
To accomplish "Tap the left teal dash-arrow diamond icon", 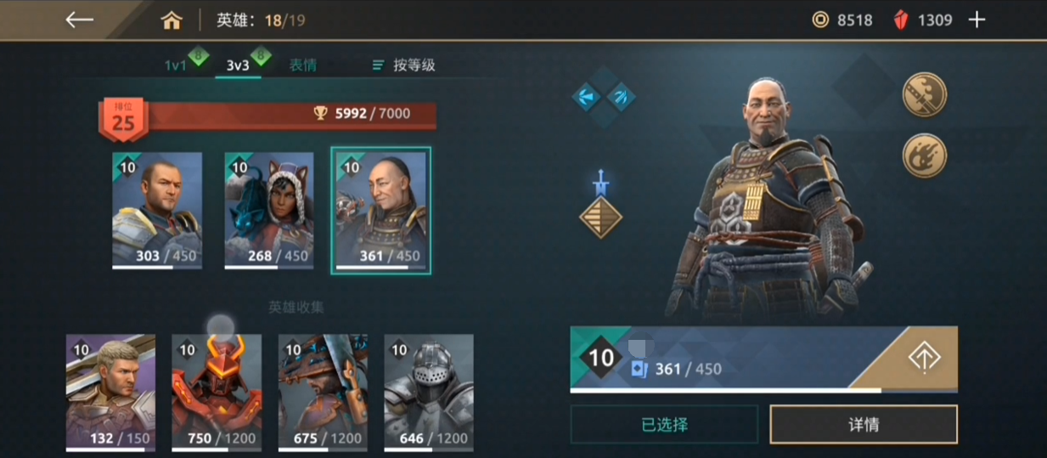I will 588,97.
